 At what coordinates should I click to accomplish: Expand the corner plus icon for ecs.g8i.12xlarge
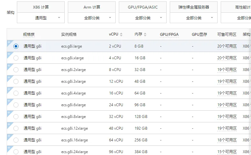(x=9, y=124)
